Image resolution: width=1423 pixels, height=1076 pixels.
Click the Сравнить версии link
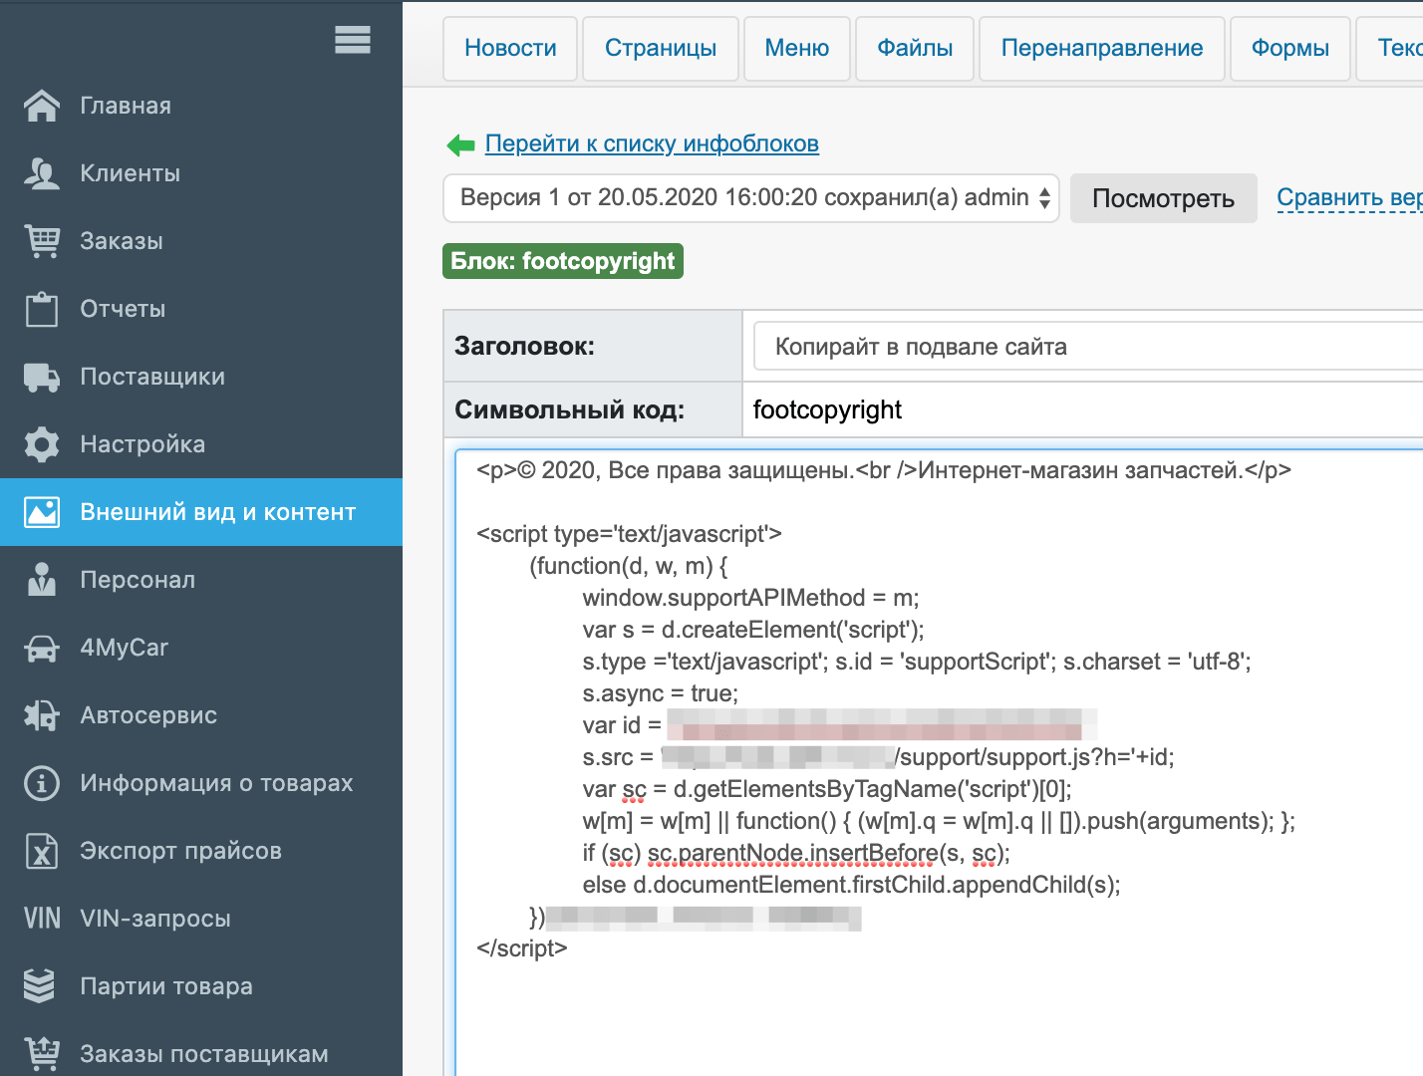(x=1349, y=197)
